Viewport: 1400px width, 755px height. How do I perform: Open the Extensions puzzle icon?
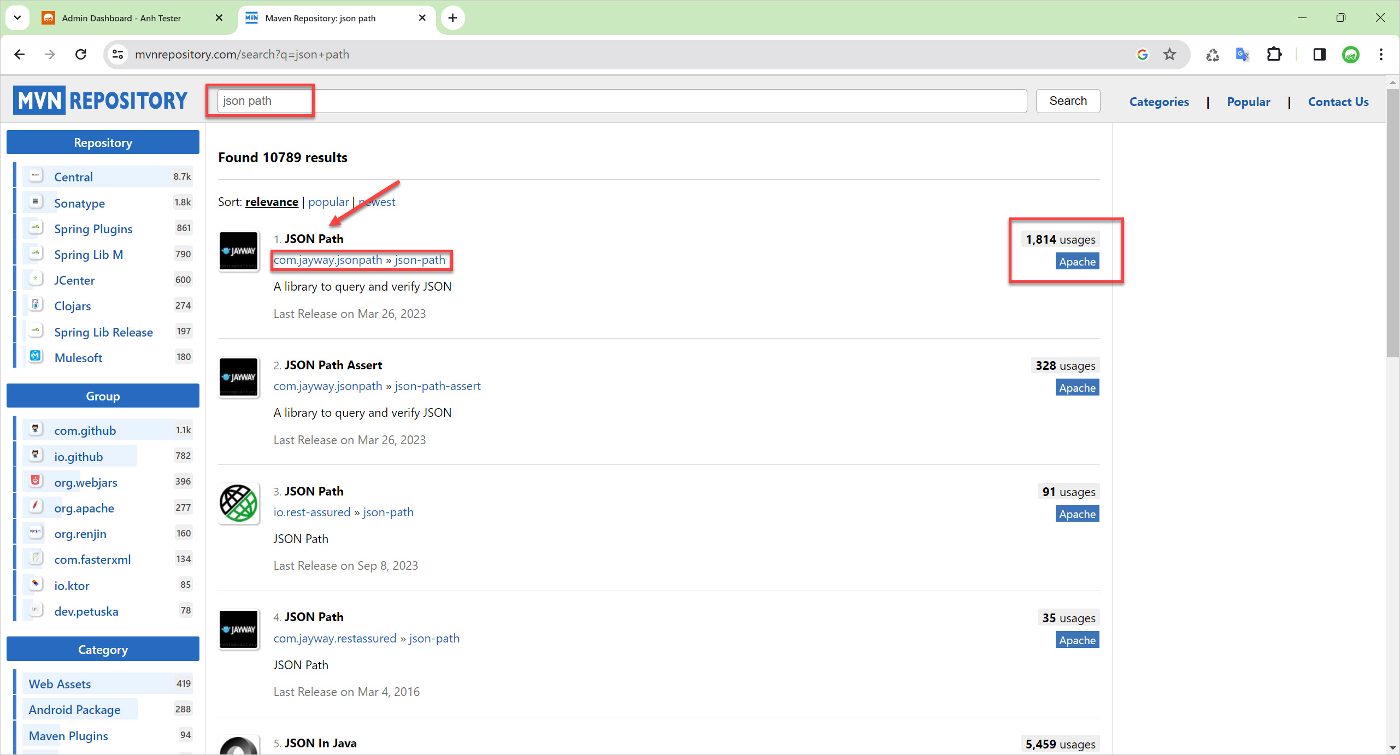tap(1274, 54)
